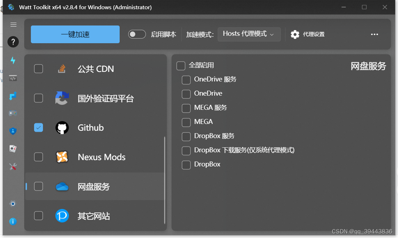Enable DropBox 下载服务(仅系统代理模式) checkbox
This screenshot has height=238, width=398.
point(186,151)
